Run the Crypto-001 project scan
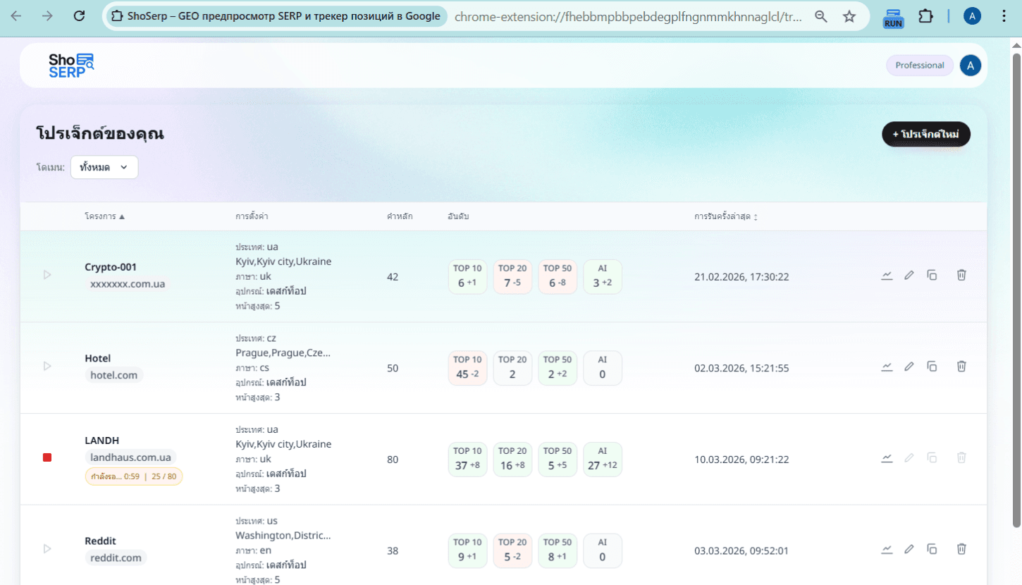Screen dimensions: 1022x585 pyautogui.click(x=47, y=275)
